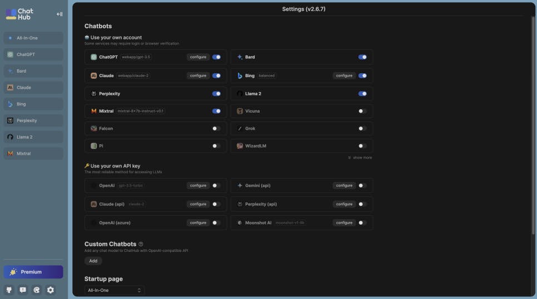
Task: Open Perplexity in the sidebar
Action: coord(33,120)
